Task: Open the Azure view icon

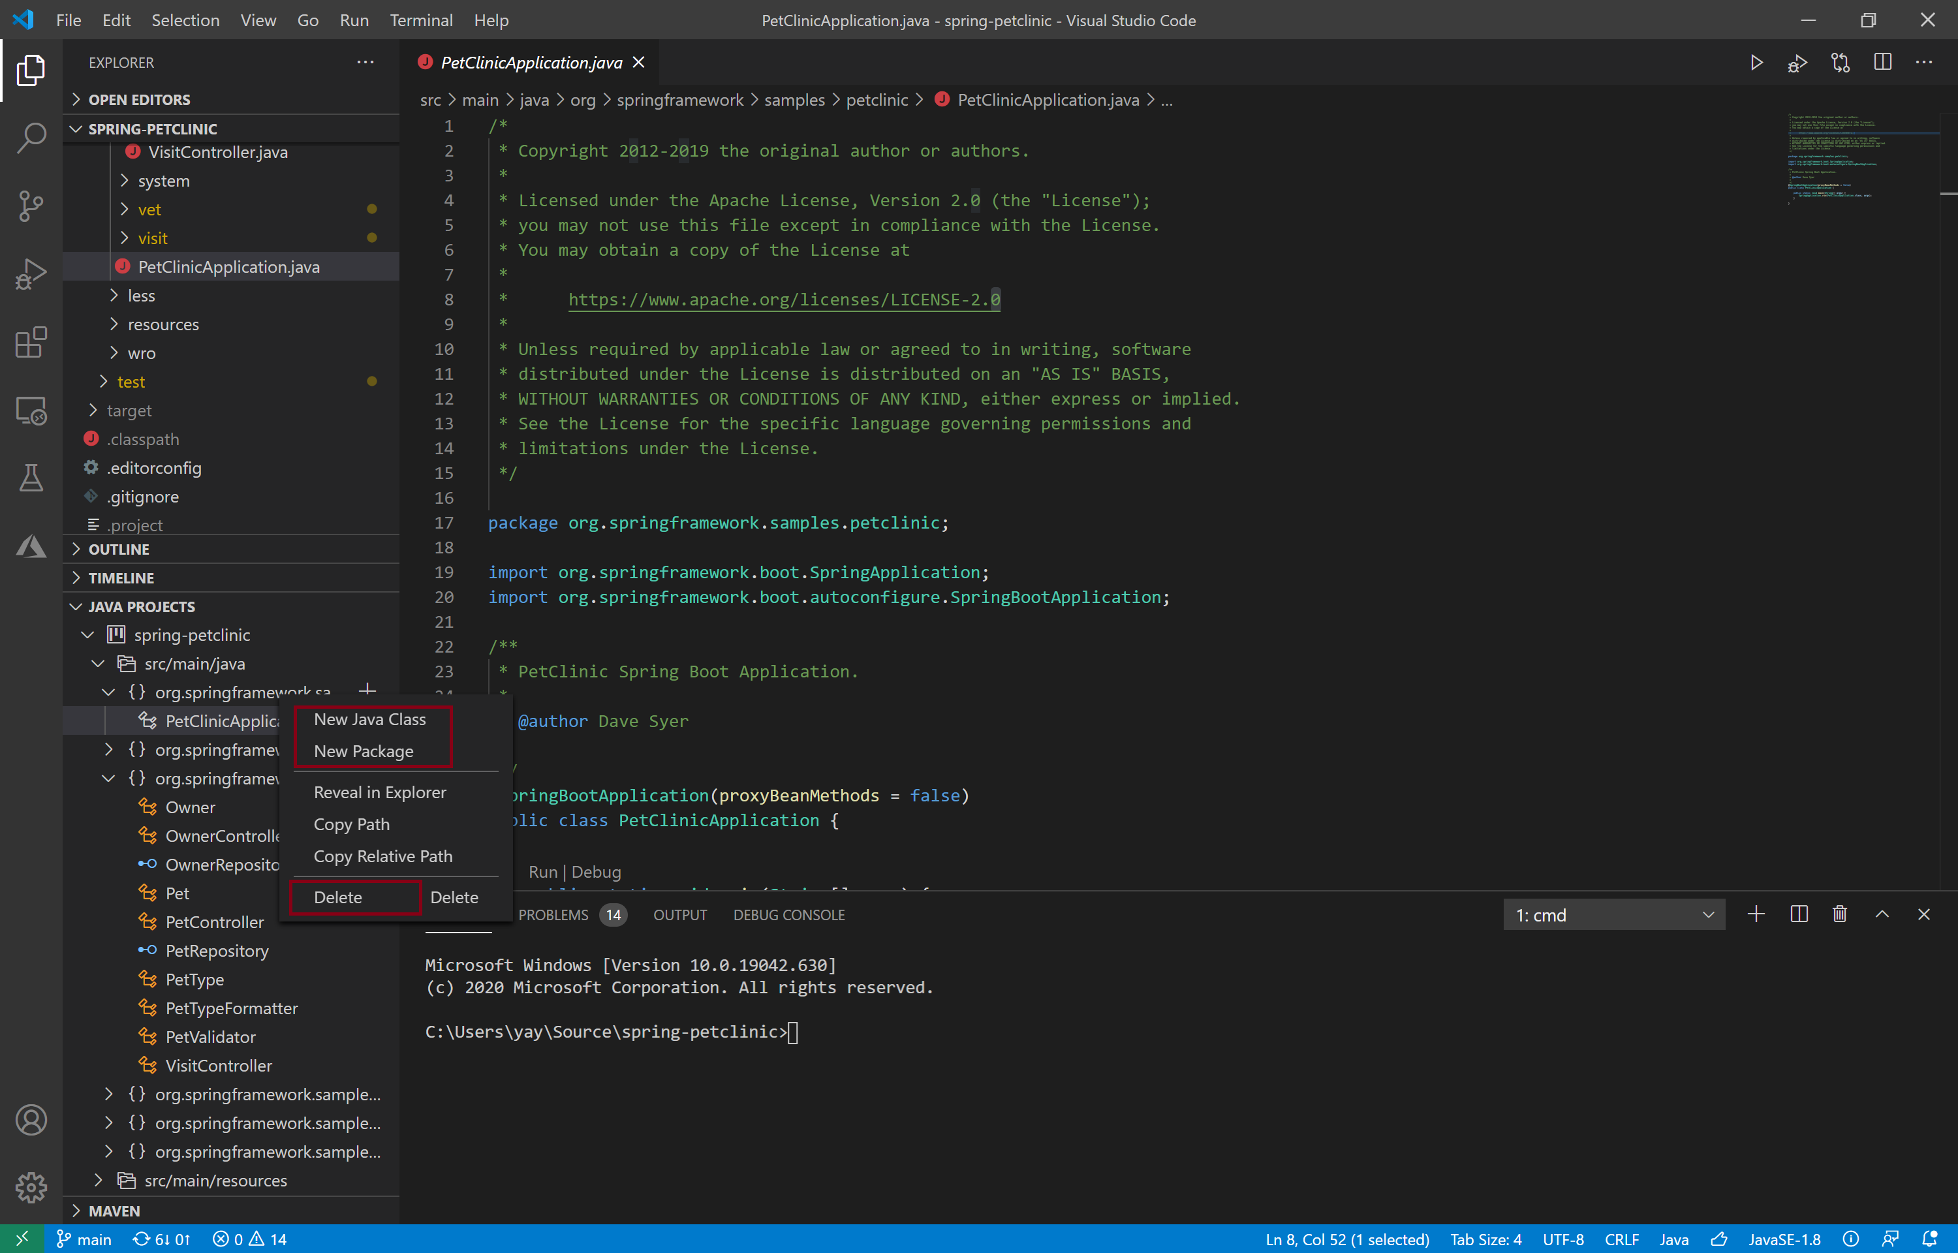Action: 31,547
